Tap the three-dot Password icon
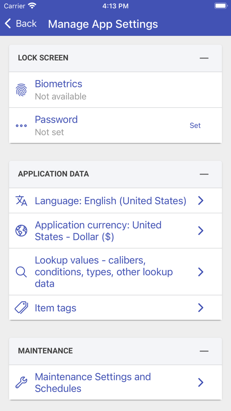The height and width of the screenshot is (411, 231). [21, 125]
